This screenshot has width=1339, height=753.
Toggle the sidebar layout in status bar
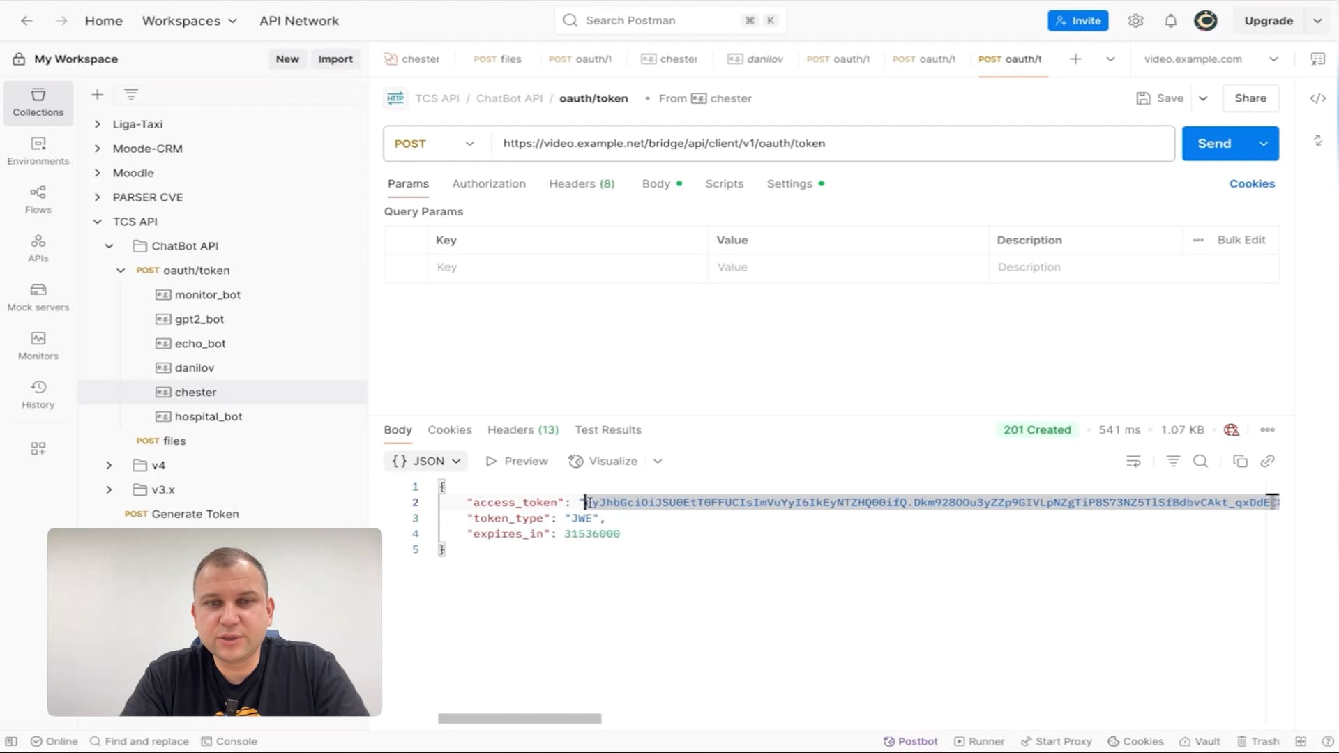pyautogui.click(x=11, y=741)
